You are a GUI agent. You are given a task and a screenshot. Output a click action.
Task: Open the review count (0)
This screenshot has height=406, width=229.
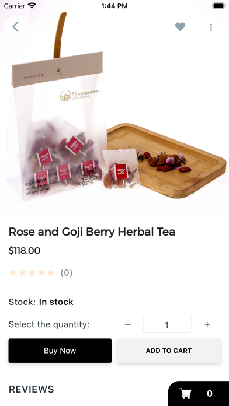(67, 273)
